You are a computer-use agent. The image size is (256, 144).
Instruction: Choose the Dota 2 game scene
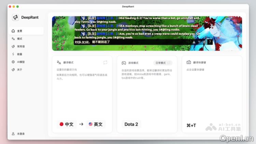tap(131, 124)
